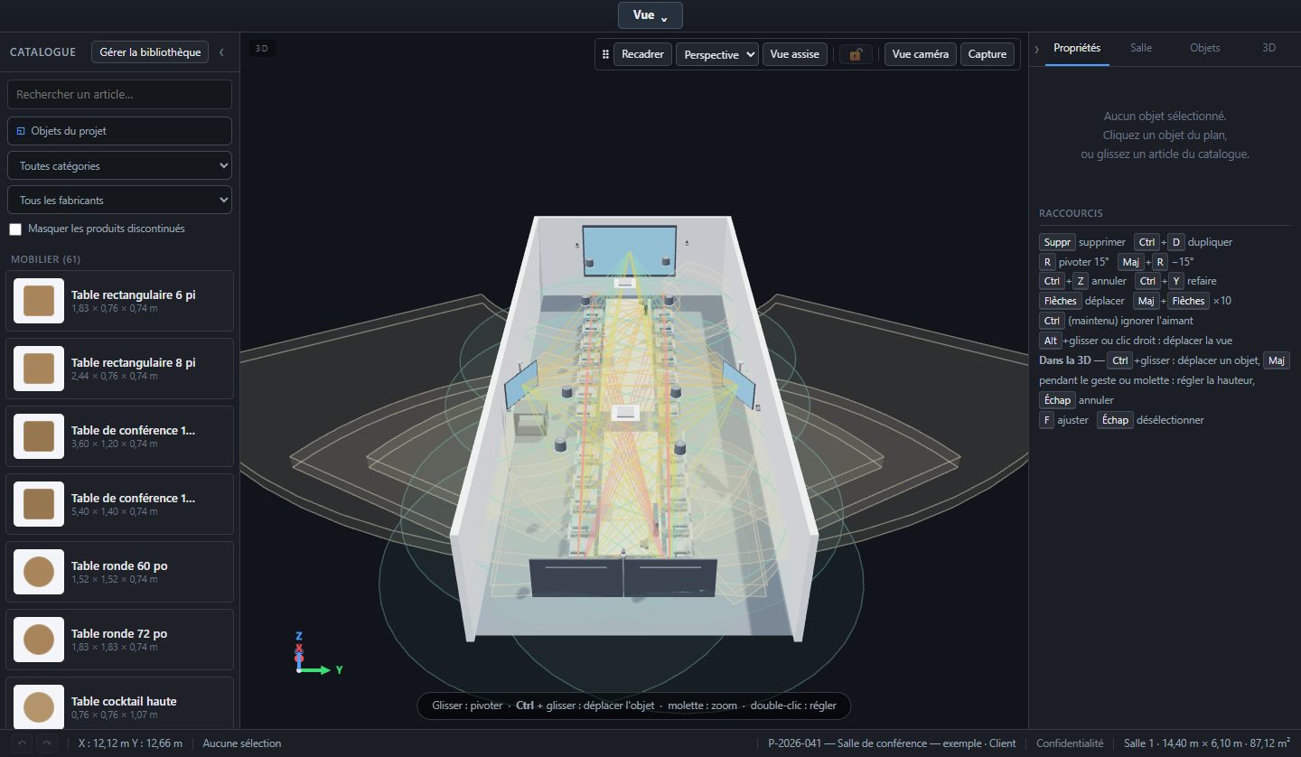The width and height of the screenshot is (1301, 757).
Task: Click the Capture button
Action: (x=987, y=54)
